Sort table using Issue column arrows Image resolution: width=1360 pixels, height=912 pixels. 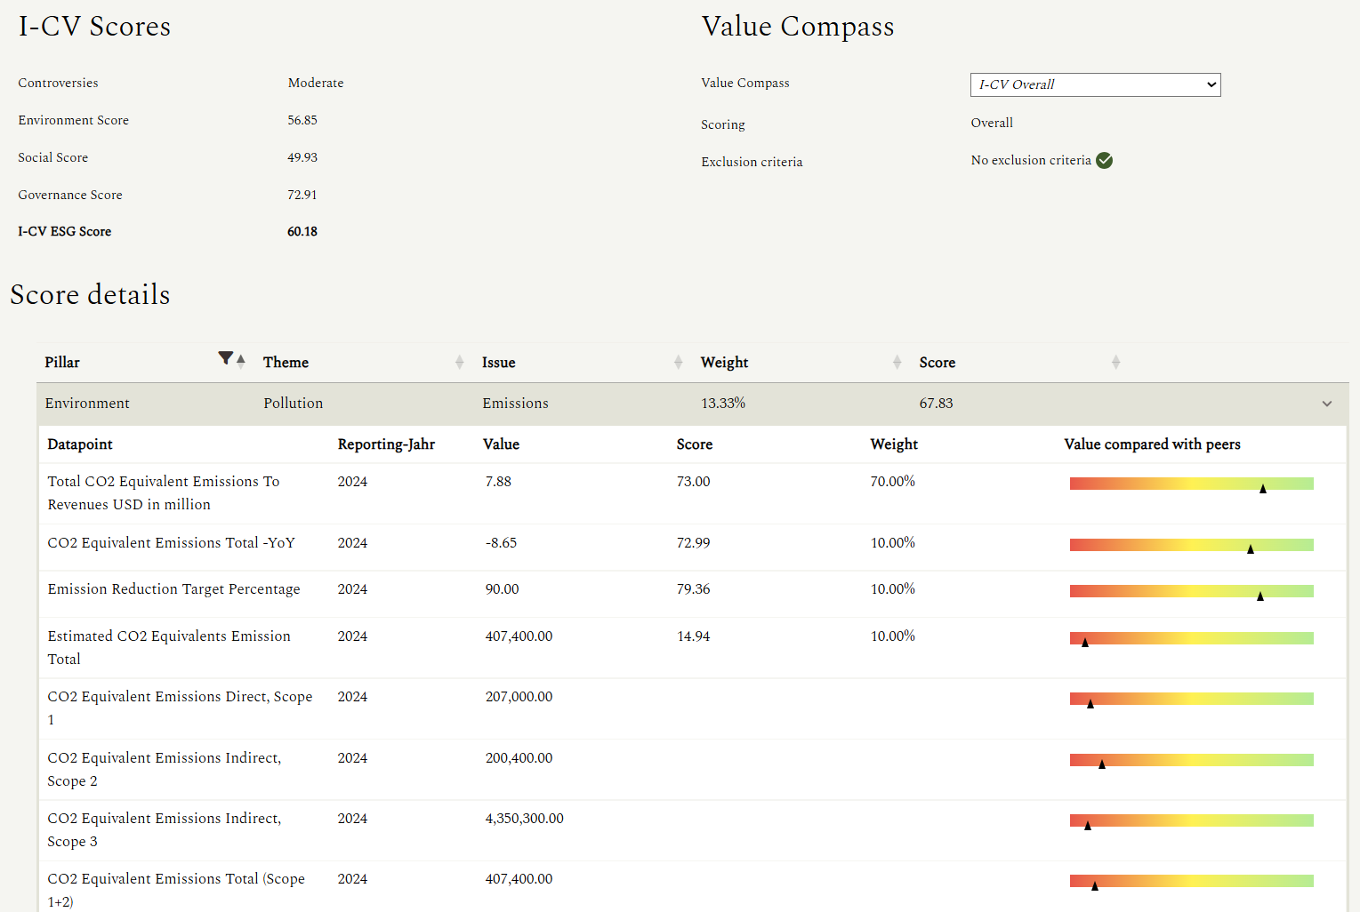678,362
